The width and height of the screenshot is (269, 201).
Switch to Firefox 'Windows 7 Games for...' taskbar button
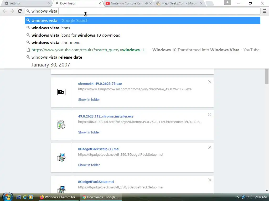point(58,197)
